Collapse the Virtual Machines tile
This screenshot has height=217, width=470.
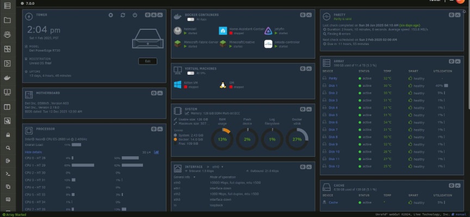309,69
